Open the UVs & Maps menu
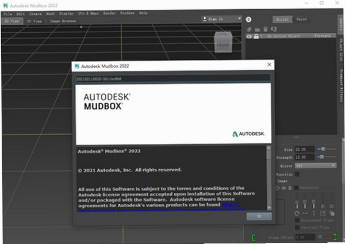This screenshot has width=345, height=244. point(88,13)
